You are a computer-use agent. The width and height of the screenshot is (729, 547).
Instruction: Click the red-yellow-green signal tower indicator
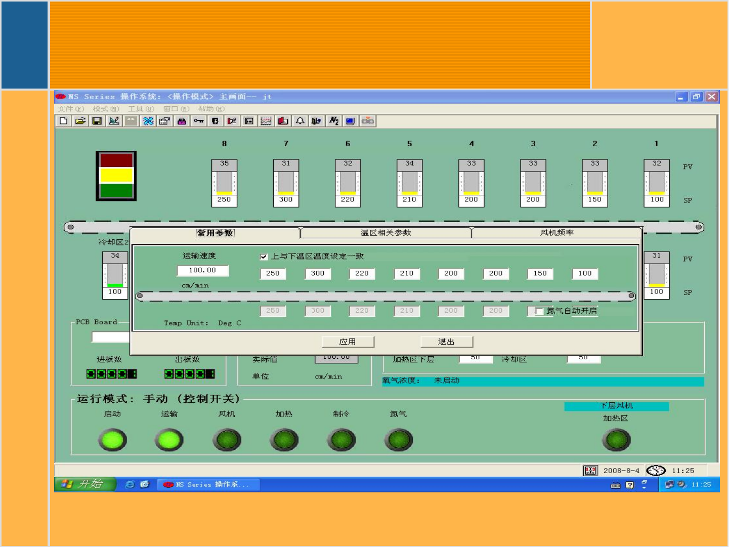click(116, 176)
